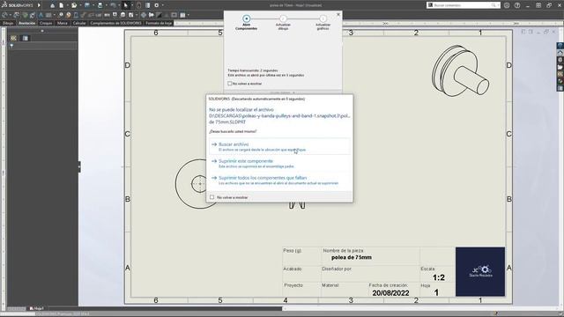The height and width of the screenshot is (317, 564).
Task: Click the isometric pulley drawing view
Action: pos(460,70)
